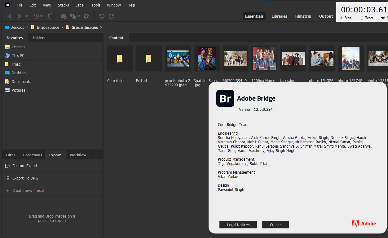Click the Adobe Bridge Br app icon
388x238 pixels.
tap(8, 5)
